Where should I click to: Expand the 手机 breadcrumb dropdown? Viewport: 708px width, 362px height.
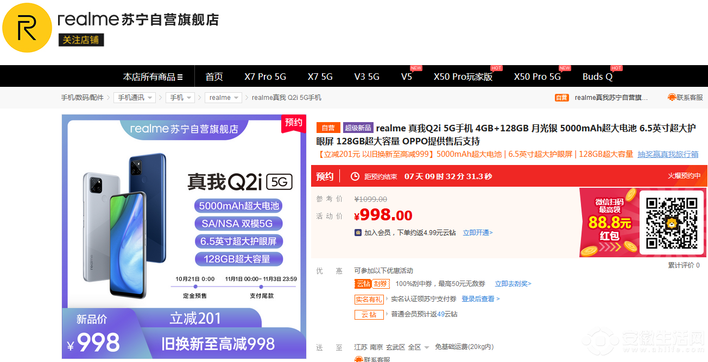point(180,98)
